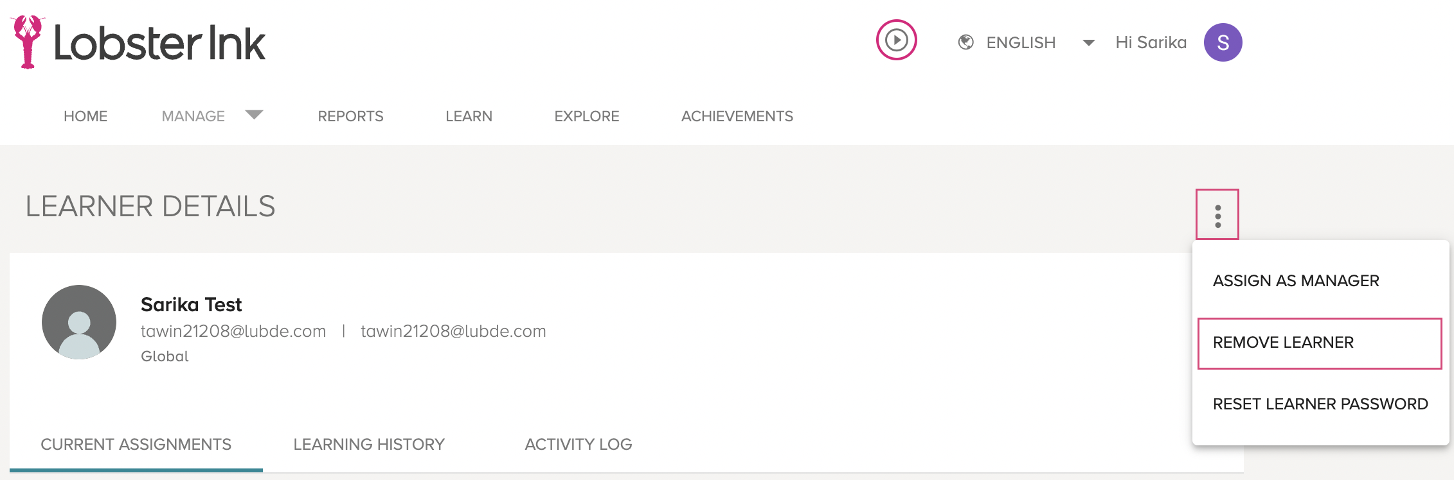Click the circled play button icon
The height and width of the screenshot is (480, 1454).
896,40
